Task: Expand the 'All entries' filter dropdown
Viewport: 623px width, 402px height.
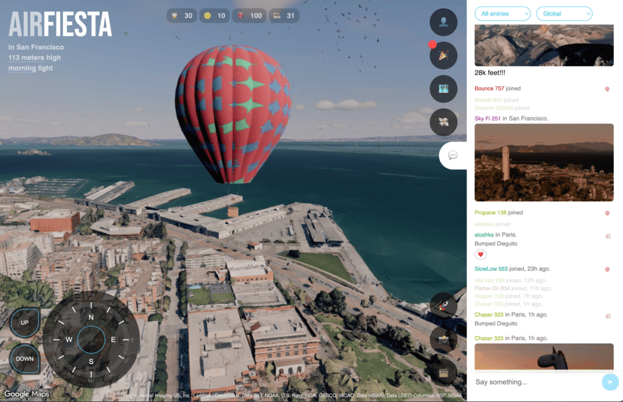Action: [x=503, y=13]
